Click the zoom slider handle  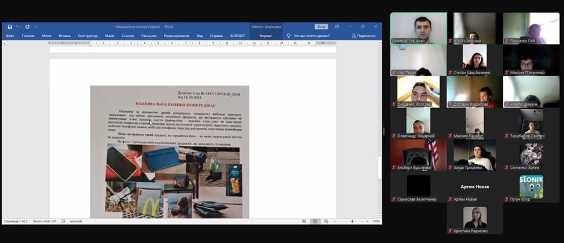(x=352, y=221)
